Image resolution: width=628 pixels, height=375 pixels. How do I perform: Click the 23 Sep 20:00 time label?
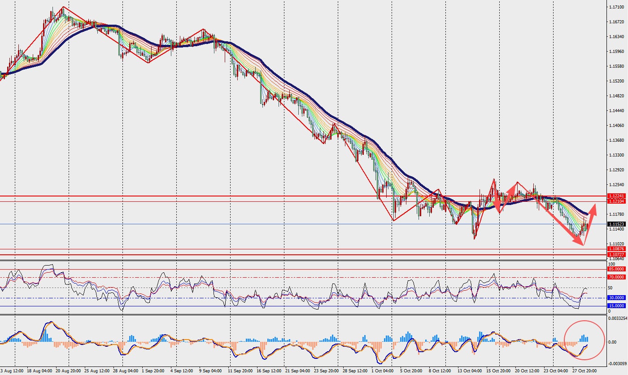(x=326, y=371)
